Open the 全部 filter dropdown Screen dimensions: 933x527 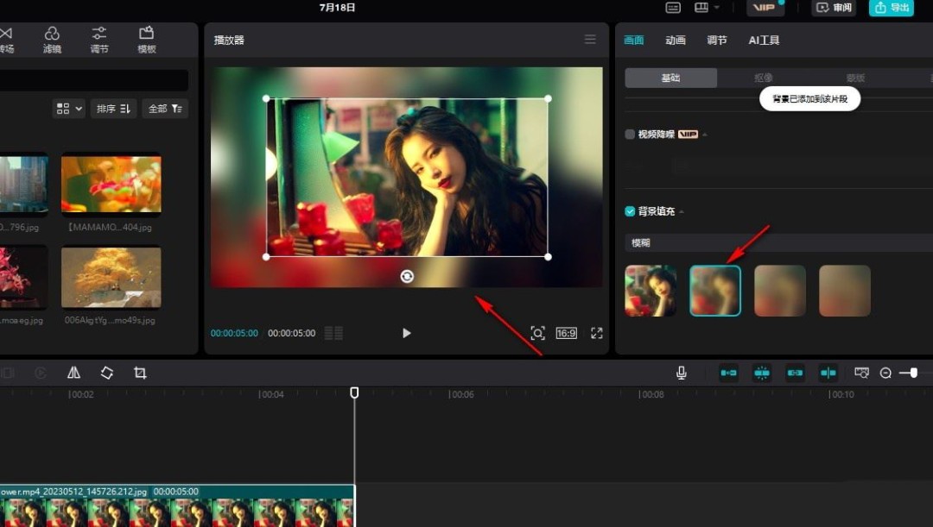[164, 109]
